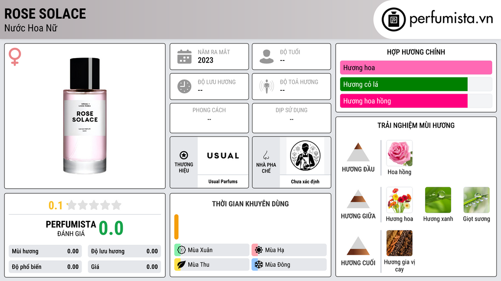Click the Hương giữa pyramid icon
Viewport: 501px width, 281px height.
(358, 199)
